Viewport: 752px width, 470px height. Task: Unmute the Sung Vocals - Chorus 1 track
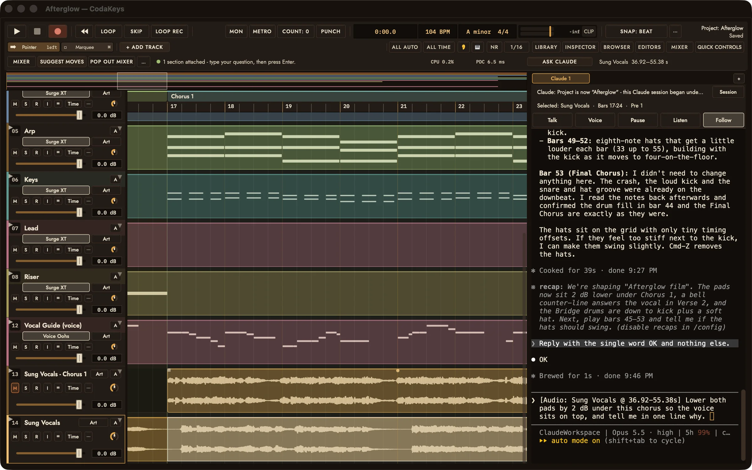point(15,388)
